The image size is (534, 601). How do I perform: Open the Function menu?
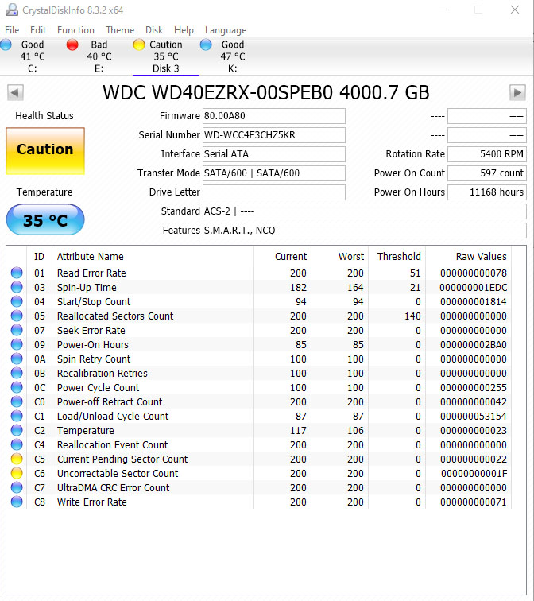pos(75,30)
